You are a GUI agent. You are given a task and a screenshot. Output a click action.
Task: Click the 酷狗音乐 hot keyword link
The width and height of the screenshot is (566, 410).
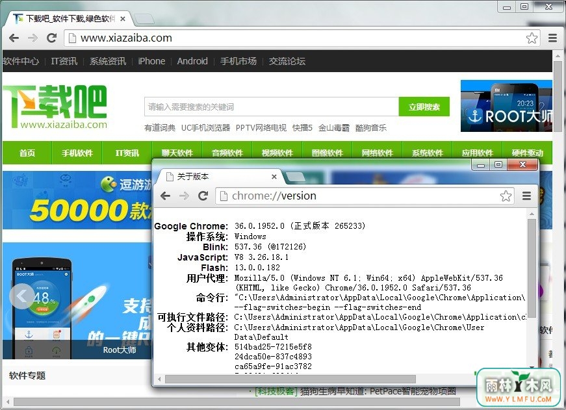370,128
